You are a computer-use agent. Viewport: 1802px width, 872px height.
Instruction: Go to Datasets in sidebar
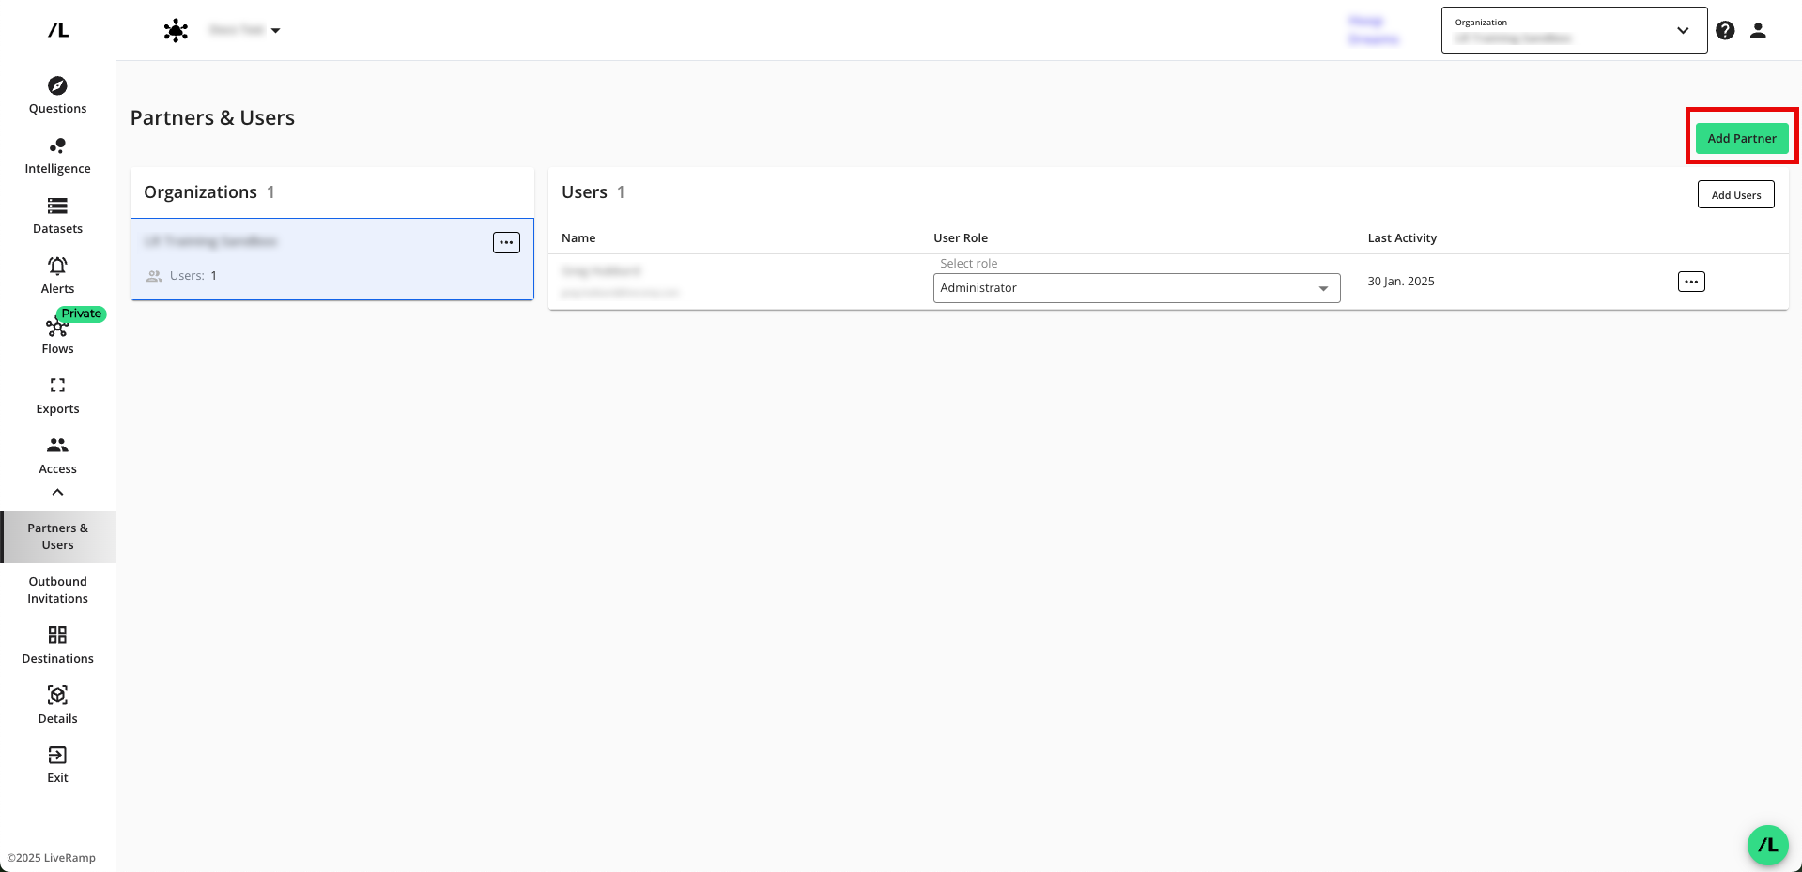point(57,216)
